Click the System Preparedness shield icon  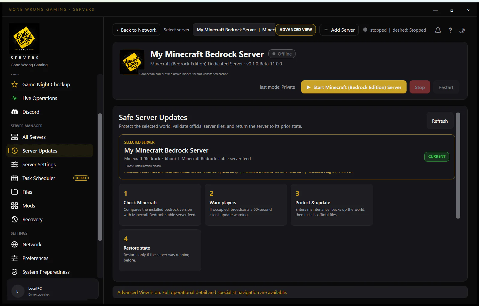click(x=14, y=272)
